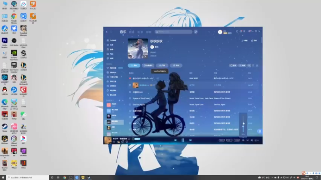Viewport: 321px width, 180px height.
Task: Pause the currently playing song
Action: [x=183, y=140]
